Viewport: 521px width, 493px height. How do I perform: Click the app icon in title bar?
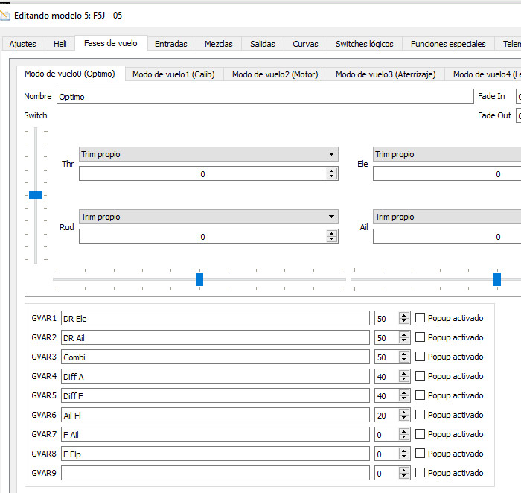click(x=6, y=14)
